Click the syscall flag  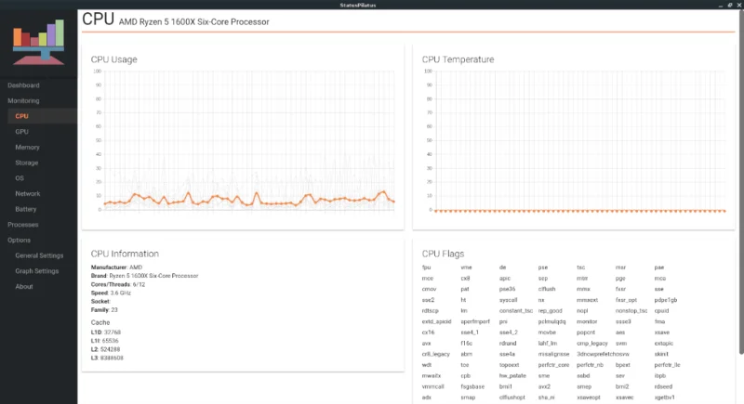click(508, 300)
